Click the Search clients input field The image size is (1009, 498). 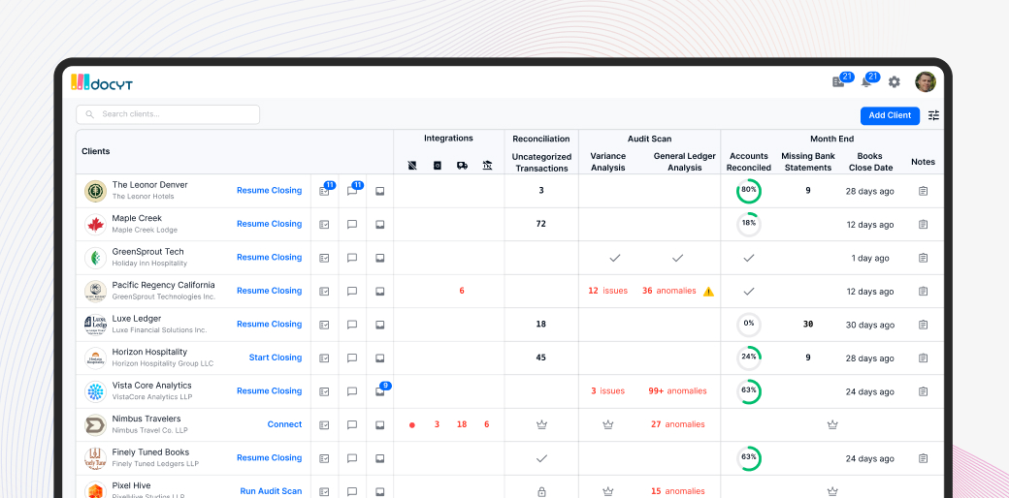pos(168,114)
